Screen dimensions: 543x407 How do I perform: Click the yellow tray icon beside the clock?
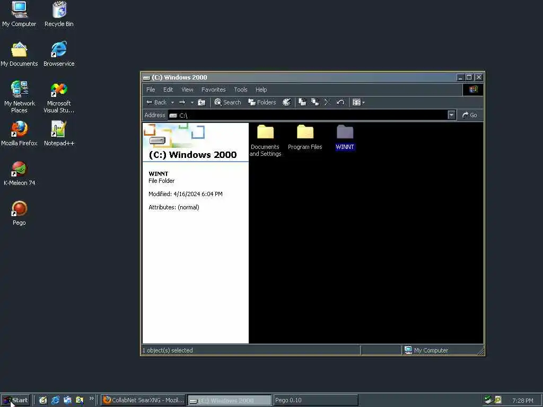pos(498,400)
